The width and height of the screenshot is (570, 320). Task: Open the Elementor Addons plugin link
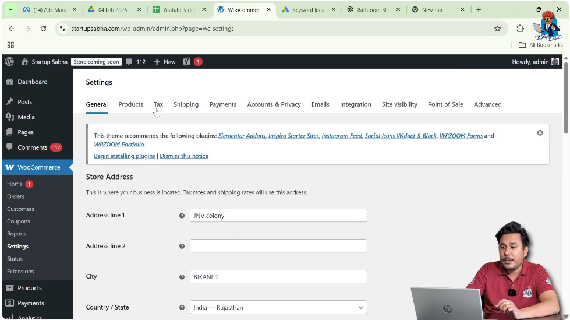(x=242, y=136)
